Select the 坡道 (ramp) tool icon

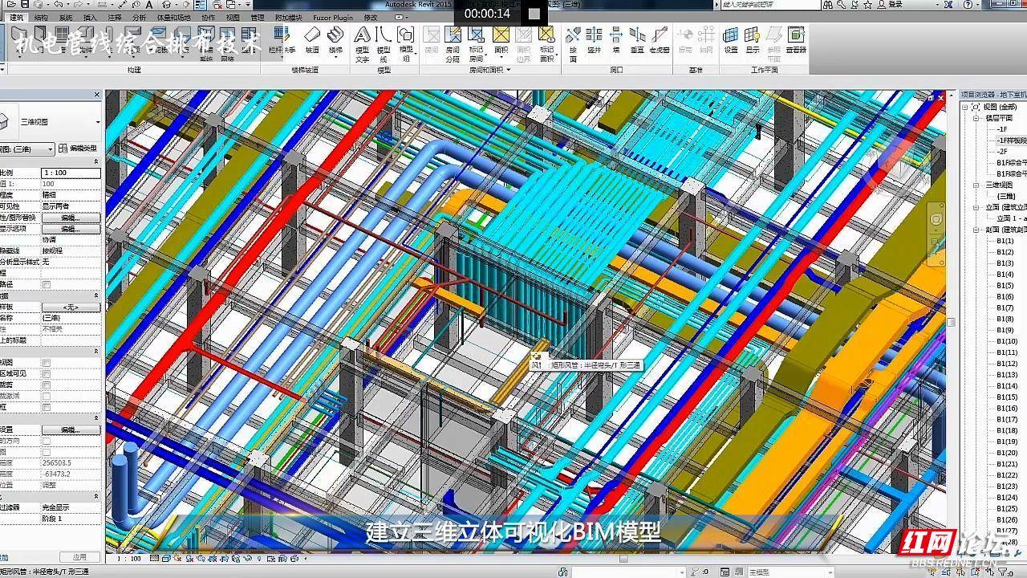312,35
